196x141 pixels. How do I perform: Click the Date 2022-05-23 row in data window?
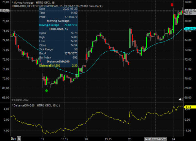coord(58,9)
